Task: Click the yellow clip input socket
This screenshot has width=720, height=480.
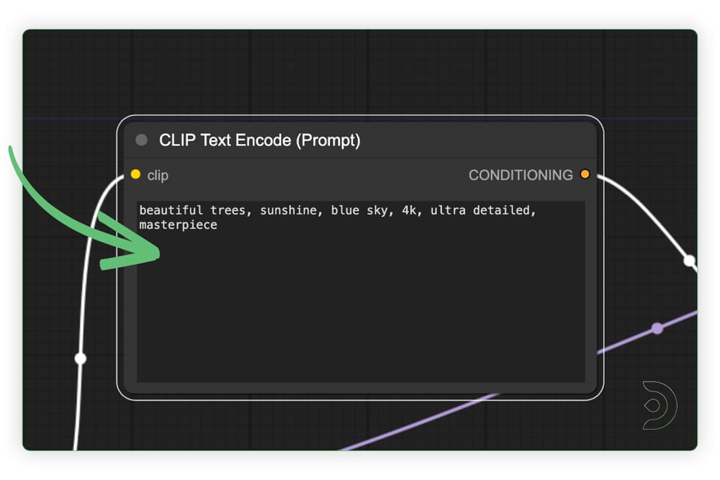Action: pyautogui.click(x=135, y=174)
